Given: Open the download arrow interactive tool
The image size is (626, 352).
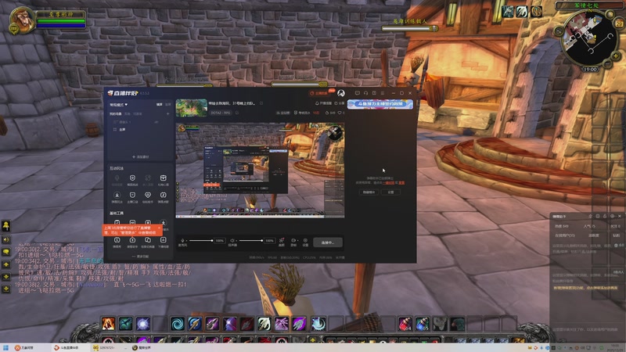Looking at the screenshot, I should coord(117,195).
